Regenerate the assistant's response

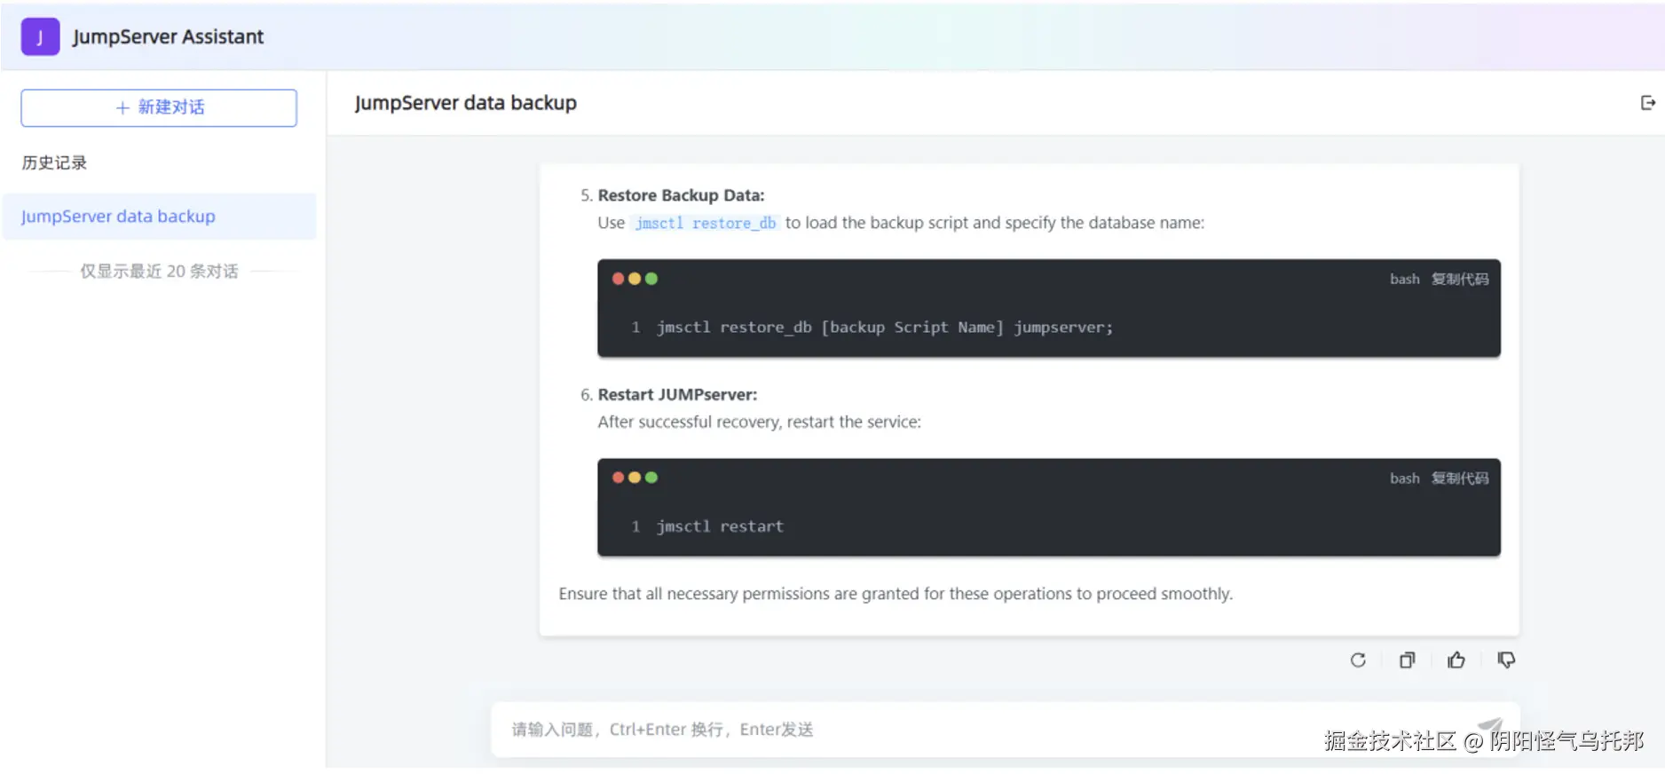(x=1358, y=659)
